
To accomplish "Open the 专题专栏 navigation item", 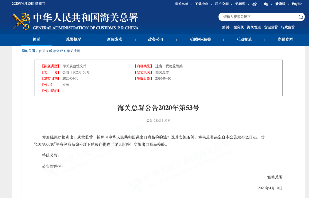I will [x=285, y=40].
